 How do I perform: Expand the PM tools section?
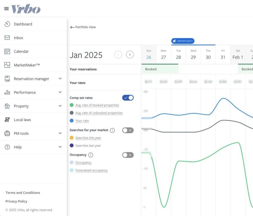[60, 134]
